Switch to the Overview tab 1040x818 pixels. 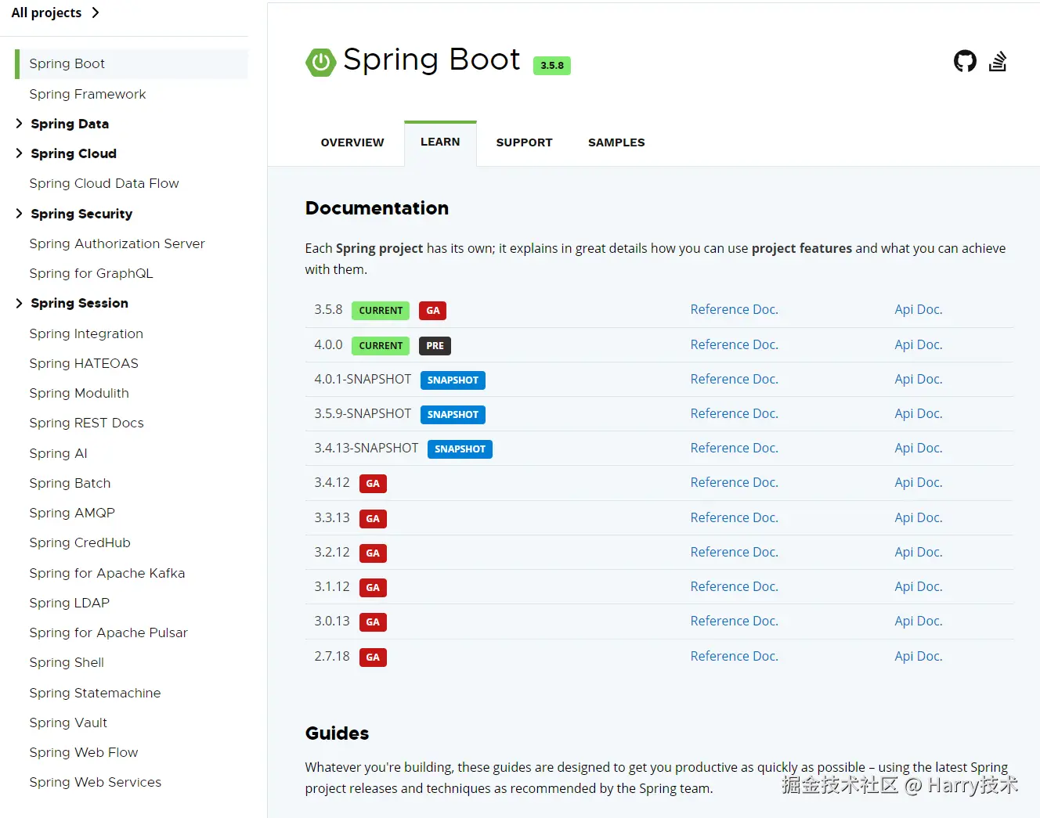click(x=352, y=142)
